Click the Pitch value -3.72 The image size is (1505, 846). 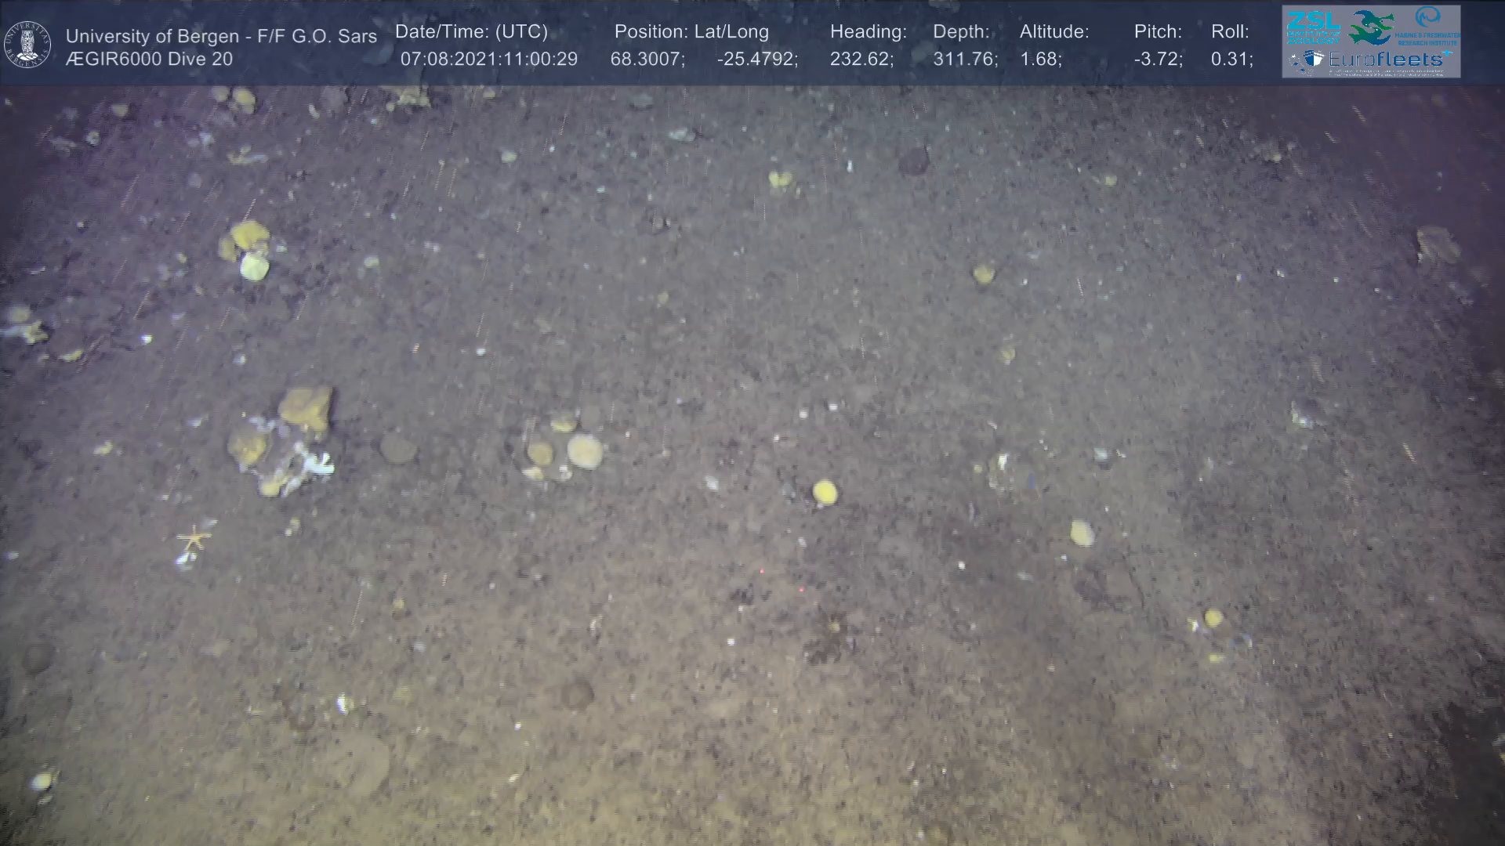point(1158,60)
